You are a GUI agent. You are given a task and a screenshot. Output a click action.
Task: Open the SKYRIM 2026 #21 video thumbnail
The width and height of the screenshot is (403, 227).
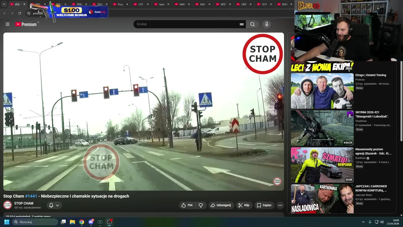pos(322,128)
